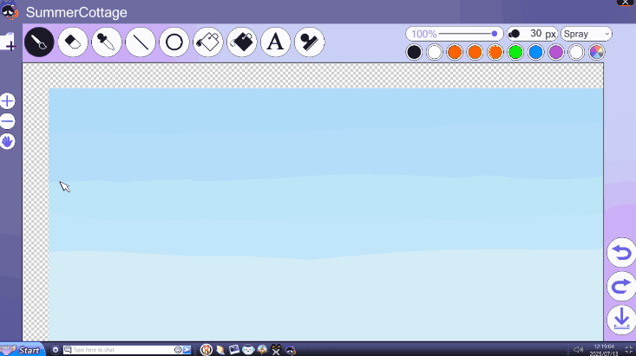Image resolution: width=636 pixels, height=356 pixels.
Task: Click the 100% opacity slider
Action: tap(454, 34)
